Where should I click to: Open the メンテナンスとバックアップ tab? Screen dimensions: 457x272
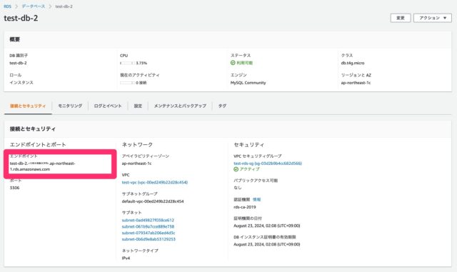coord(180,106)
